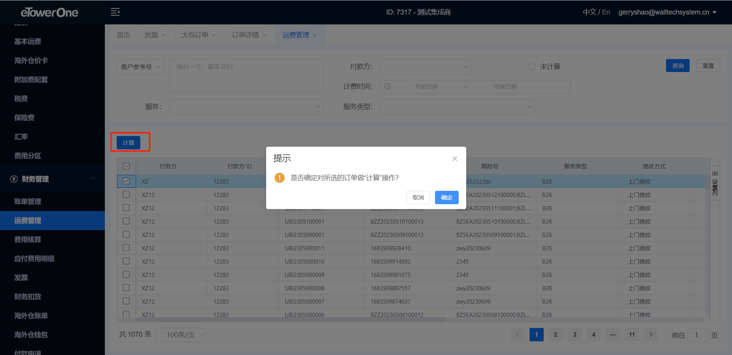Open 账单管理 in the sidebar
The image size is (732, 355).
click(52, 201)
